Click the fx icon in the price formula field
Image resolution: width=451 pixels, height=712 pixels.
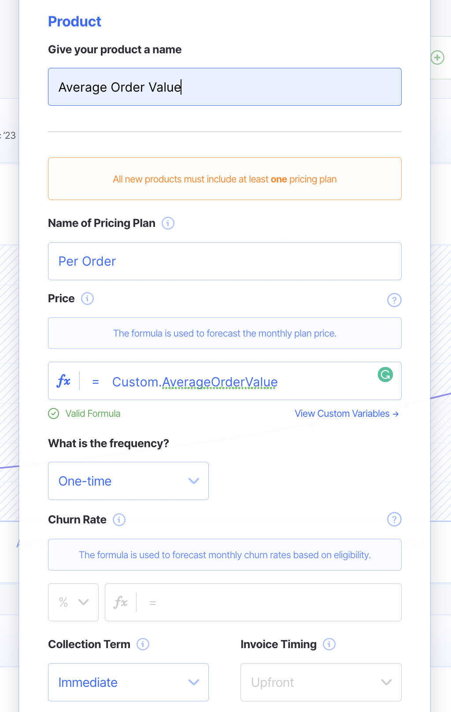click(x=64, y=381)
